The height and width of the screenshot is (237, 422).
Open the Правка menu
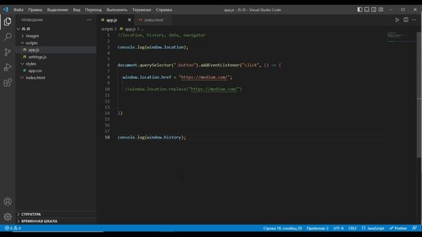[35, 10]
